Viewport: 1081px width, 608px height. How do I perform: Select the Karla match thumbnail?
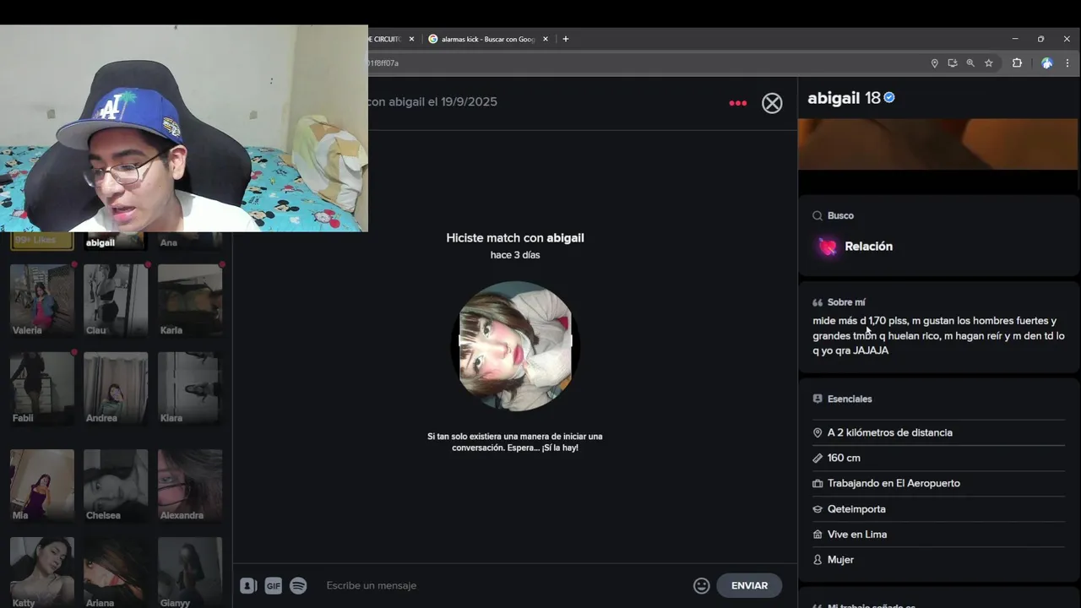[x=190, y=301]
